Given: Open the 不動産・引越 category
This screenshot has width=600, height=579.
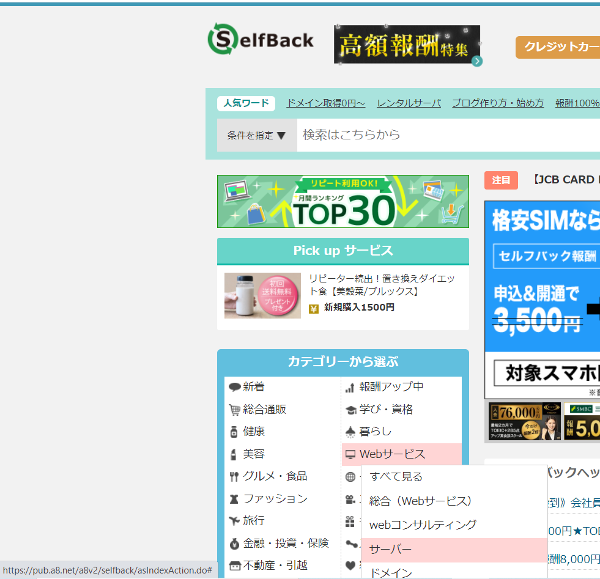Looking at the screenshot, I should point(275,565).
